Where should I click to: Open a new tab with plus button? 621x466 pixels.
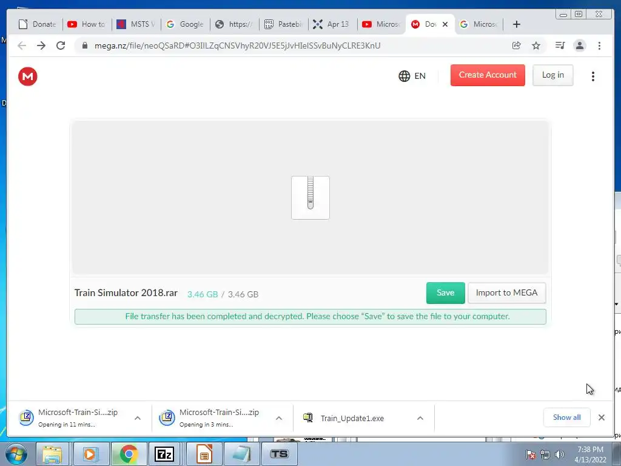[517, 24]
